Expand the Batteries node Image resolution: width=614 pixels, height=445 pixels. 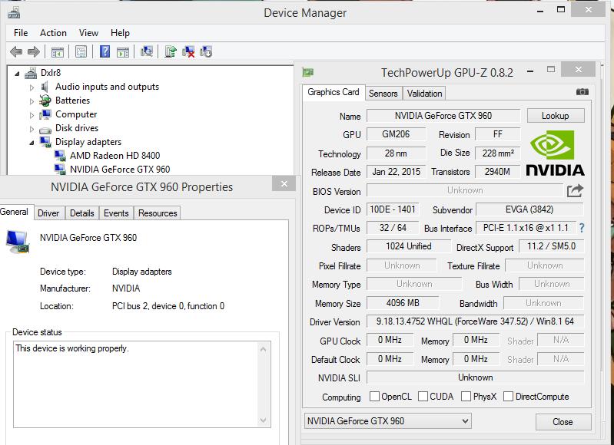[32, 101]
